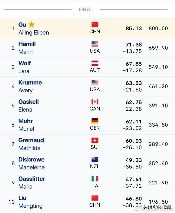Click USA flag in Krumme Avery's row
The height and width of the screenshot is (213, 175).
click(95, 82)
